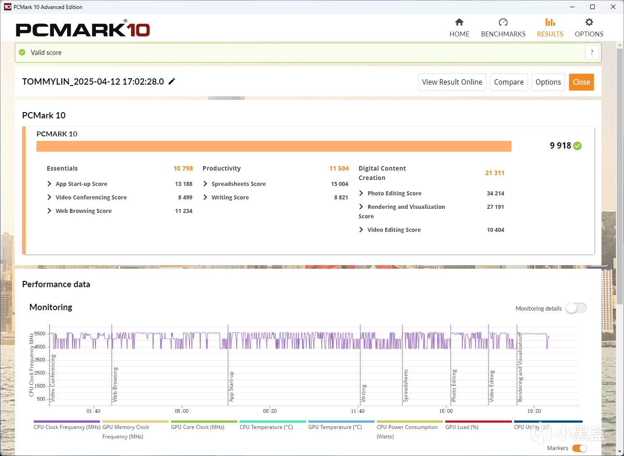Turn off the Markers switch

point(579,448)
